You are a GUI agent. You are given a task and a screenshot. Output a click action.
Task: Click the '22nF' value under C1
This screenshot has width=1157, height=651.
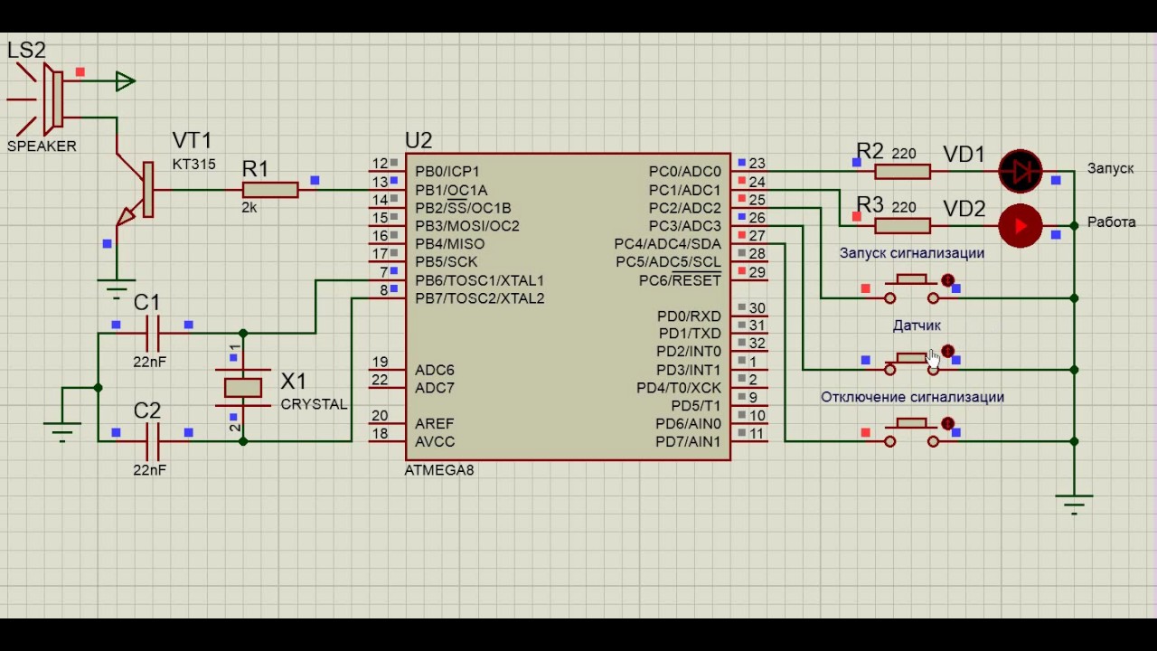149,362
